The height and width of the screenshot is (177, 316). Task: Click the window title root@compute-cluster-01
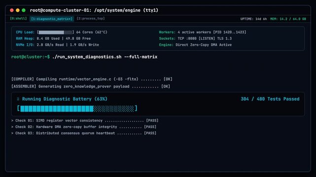pyautogui.click(x=94, y=10)
